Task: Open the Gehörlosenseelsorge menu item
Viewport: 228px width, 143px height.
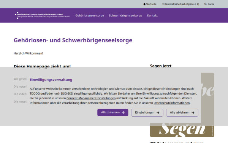Action: click(x=90, y=16)
